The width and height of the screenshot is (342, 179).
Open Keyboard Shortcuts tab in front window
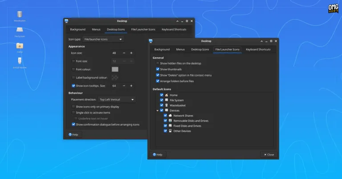pyautogui.click(x=258, y=49)
